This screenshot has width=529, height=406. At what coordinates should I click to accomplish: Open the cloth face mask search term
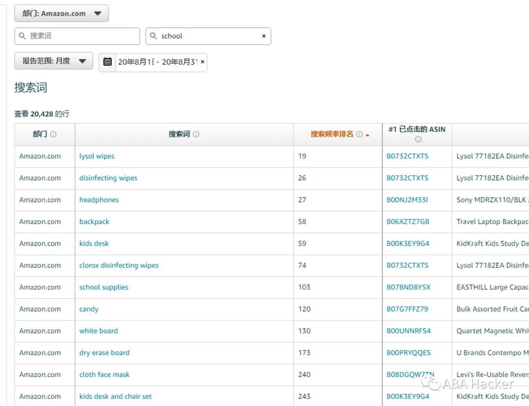tap(104, 375)
